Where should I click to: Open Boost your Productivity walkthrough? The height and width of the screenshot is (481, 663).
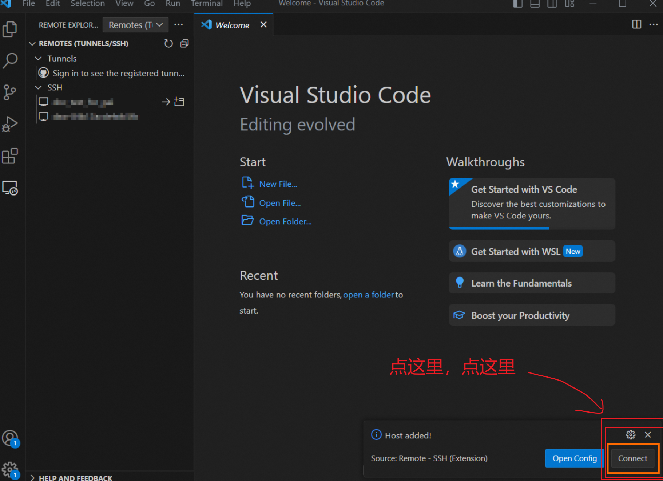(532, 315)
